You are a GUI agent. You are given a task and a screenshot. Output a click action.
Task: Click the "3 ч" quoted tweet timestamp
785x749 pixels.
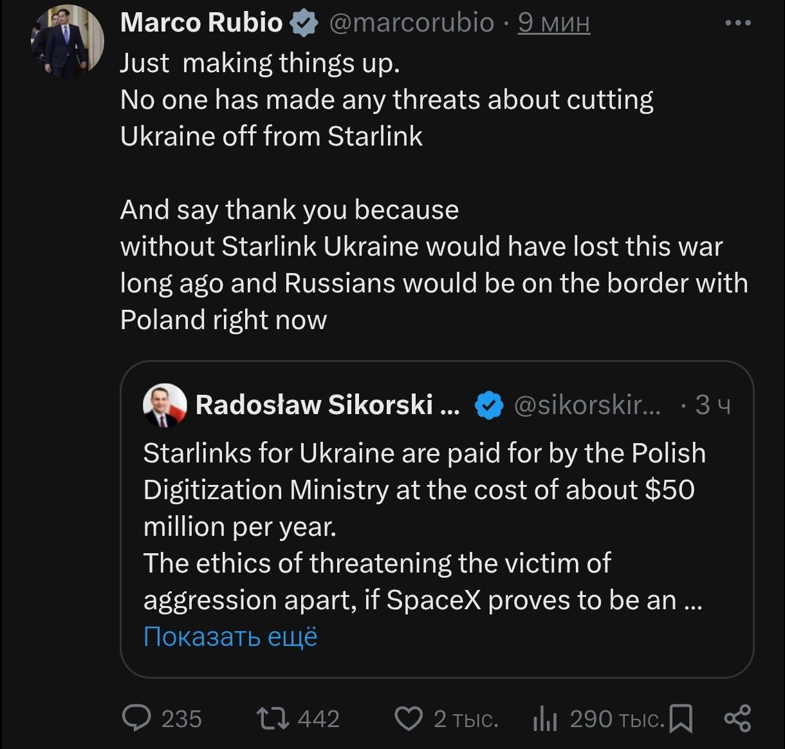pos(713,405)
